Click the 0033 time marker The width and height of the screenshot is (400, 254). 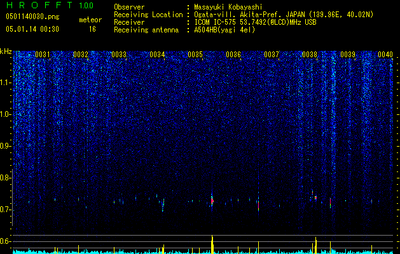pyautogui.click(x=119, y=55)
